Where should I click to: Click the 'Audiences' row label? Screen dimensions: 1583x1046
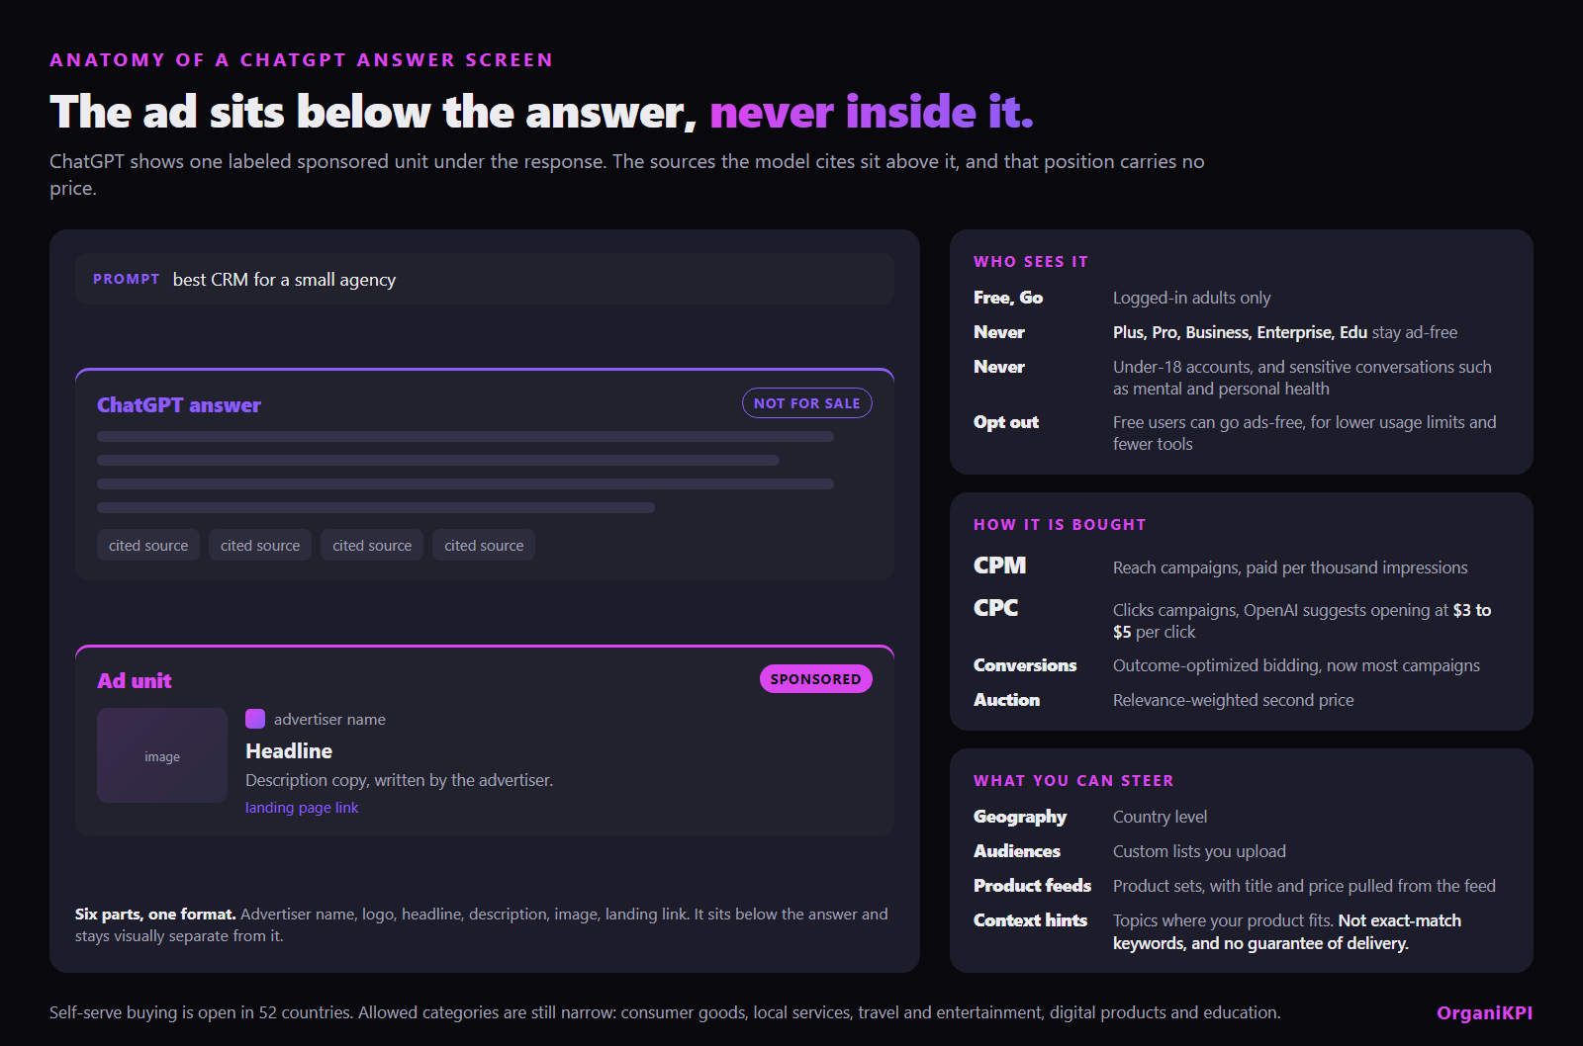click(x=1017, y=851)
